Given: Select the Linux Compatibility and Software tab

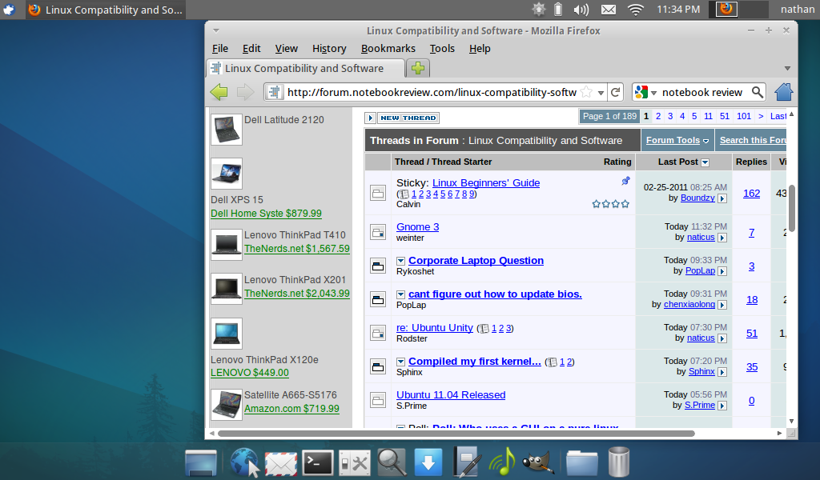Looking at the screenshot, I should (x=305, y=69).
